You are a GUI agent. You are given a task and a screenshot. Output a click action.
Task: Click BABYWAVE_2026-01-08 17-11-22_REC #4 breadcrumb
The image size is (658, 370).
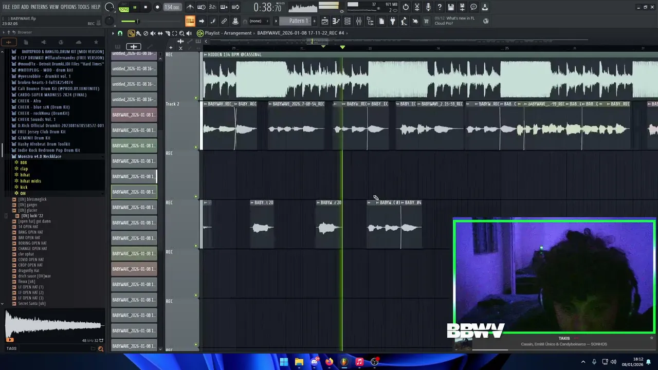(300, 33)
